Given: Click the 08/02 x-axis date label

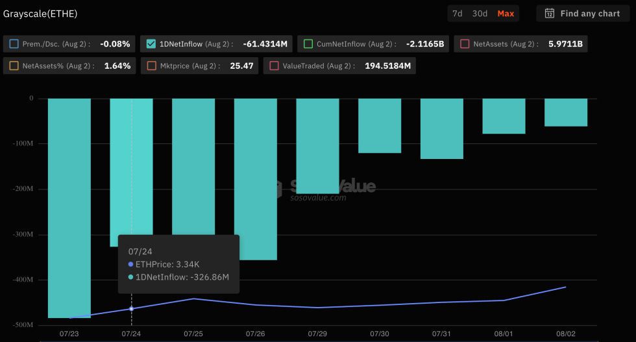Looking at the screenshot, I should pos(566,334).
